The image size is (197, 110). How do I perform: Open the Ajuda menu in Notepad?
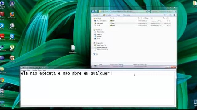(44, 70)
